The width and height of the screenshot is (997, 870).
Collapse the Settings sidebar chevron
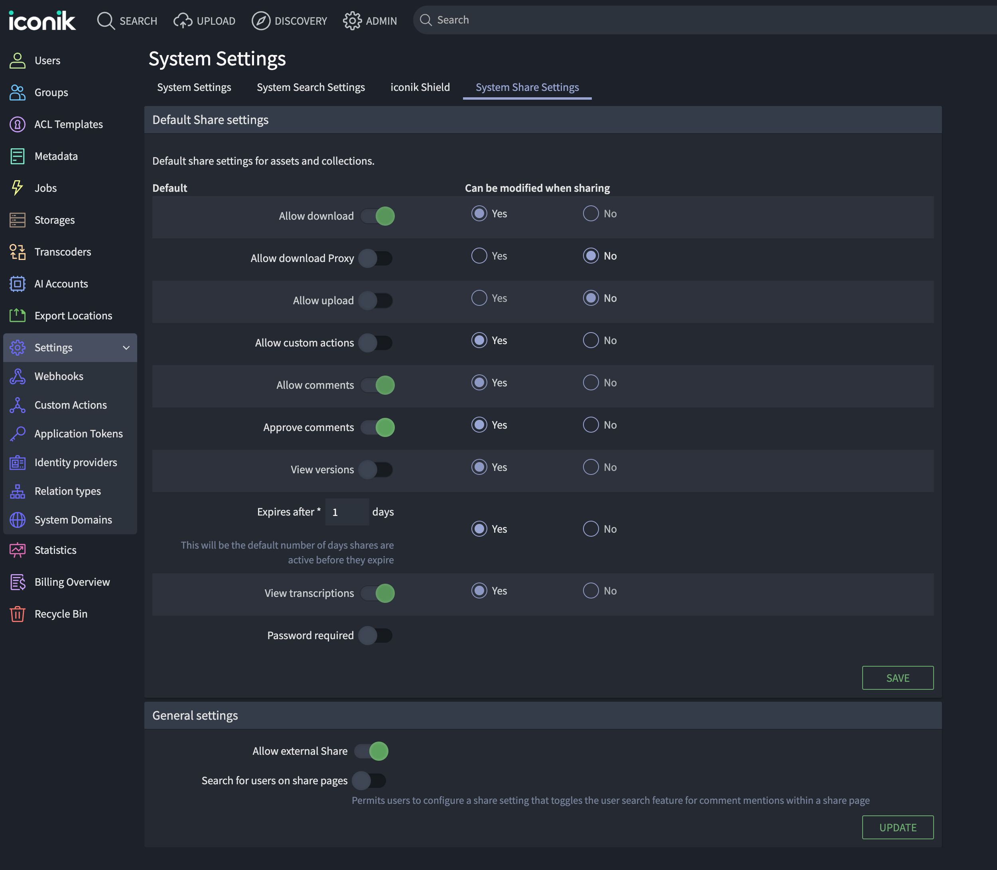pos(126,348)
